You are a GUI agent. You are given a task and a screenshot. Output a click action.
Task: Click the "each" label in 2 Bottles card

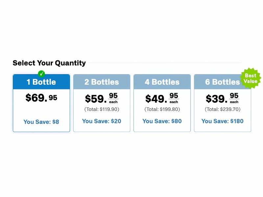pos(113,102)
